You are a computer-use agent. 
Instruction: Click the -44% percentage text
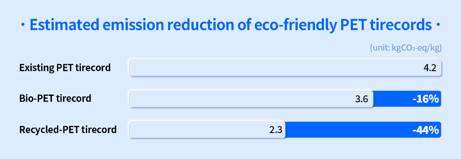coord(426,130)
